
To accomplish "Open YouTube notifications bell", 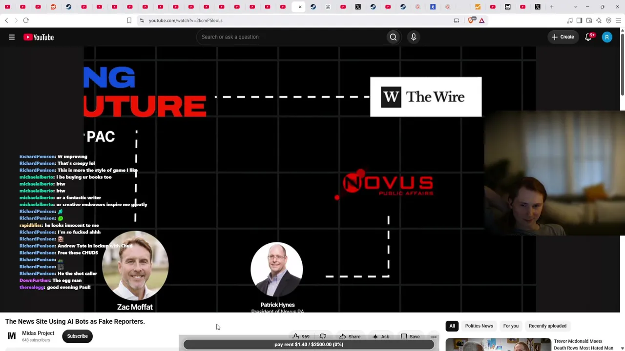I will tap(588, 37).
